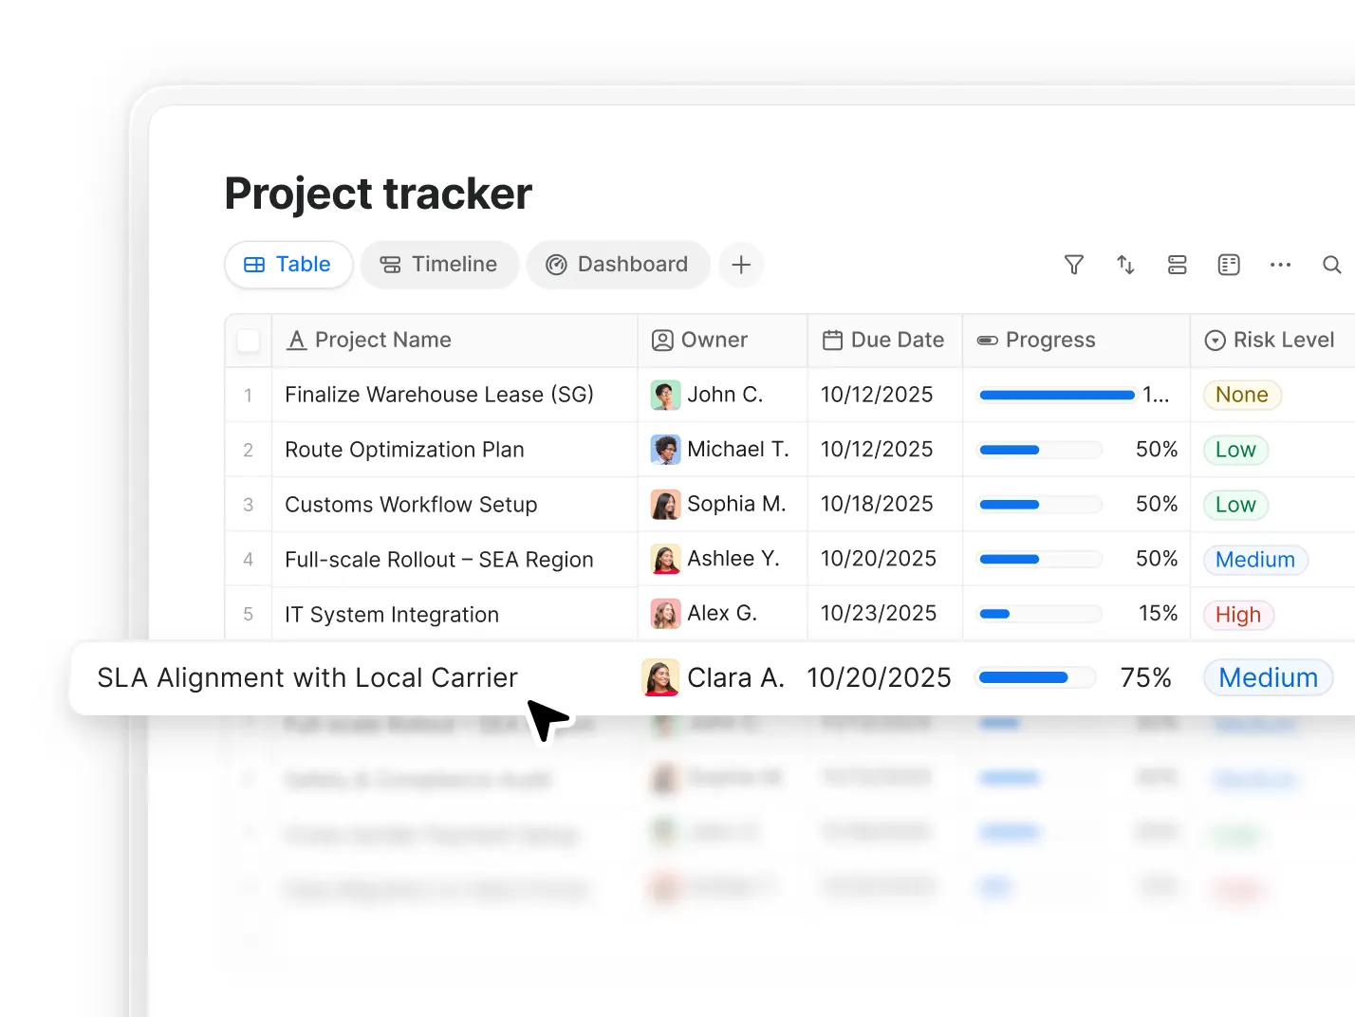
Task: Open table details via the document icon
Action: click(x=1229, y=265)
